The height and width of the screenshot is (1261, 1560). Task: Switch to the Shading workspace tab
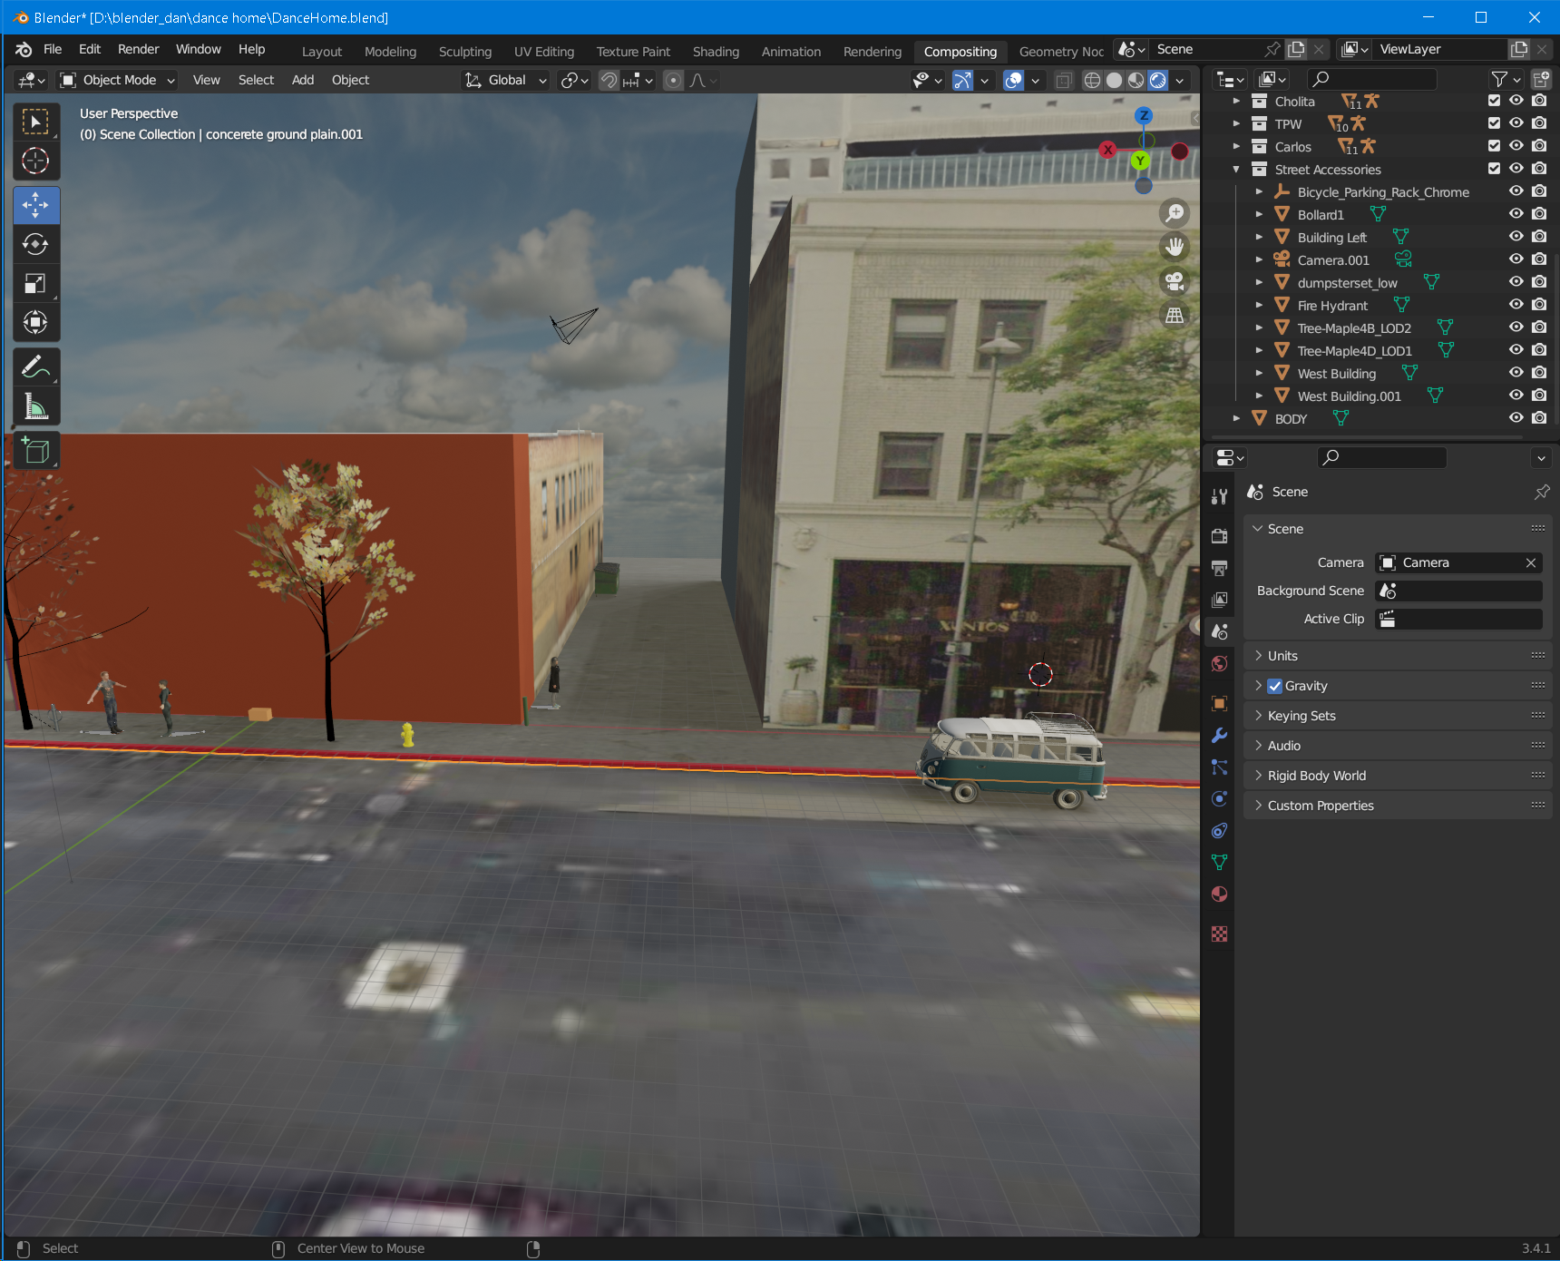pos(716,52)
